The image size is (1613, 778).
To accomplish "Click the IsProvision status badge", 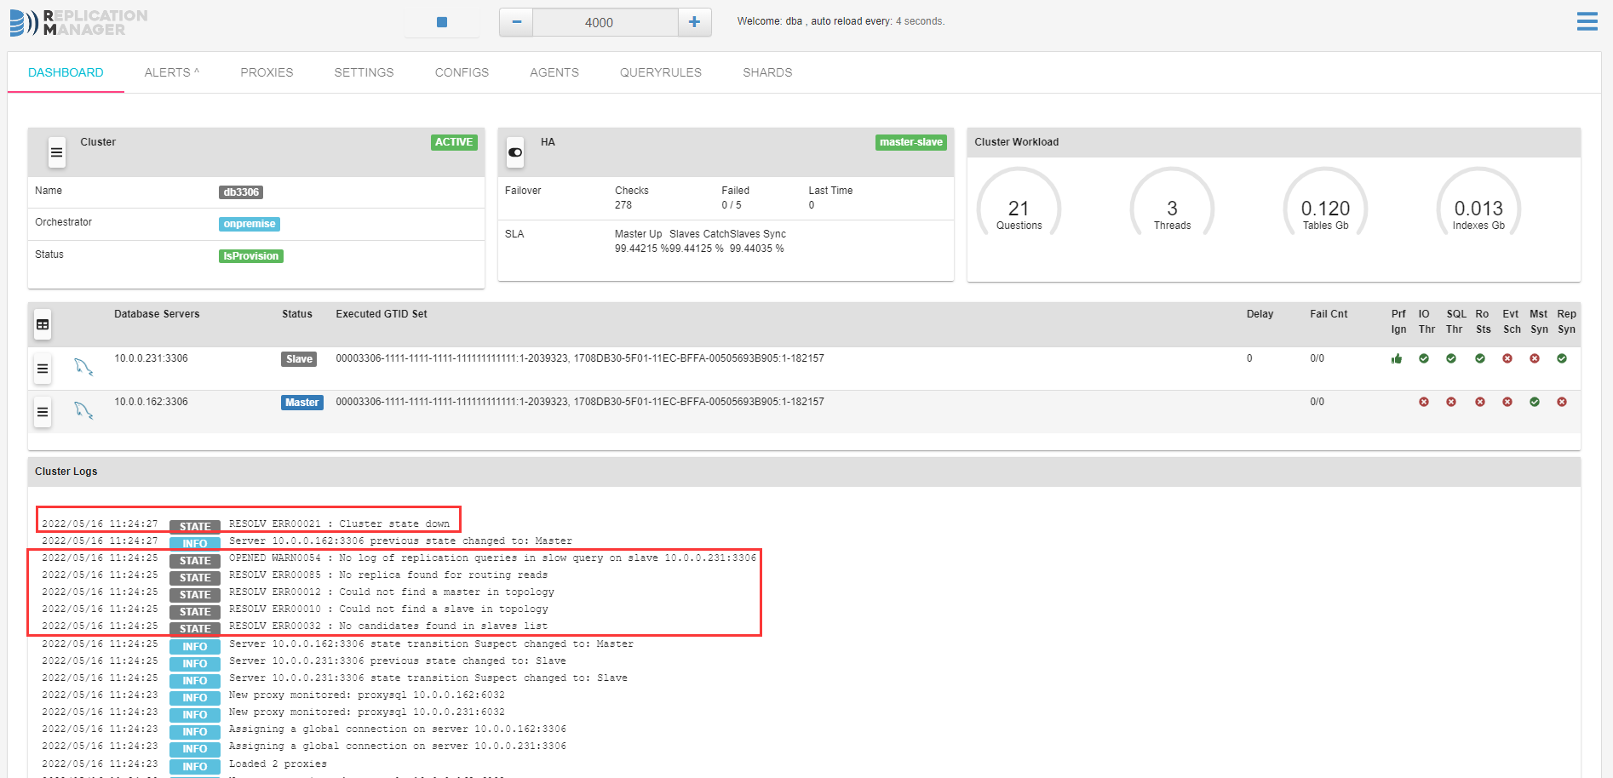I will pos(250,255).
